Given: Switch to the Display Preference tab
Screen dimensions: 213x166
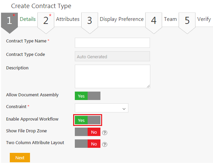Looking at the screenshot, I should 122,19.
